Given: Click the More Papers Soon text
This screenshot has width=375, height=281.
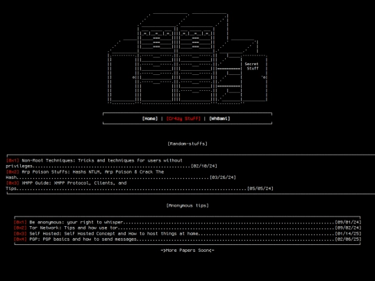Looking at the screenshot, I should click(187, 250).
